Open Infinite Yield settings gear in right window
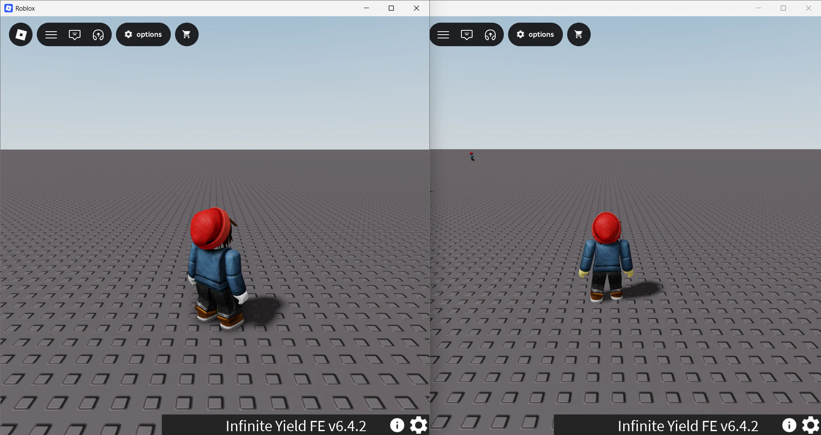Screen dimensions: 821x435 811,425
